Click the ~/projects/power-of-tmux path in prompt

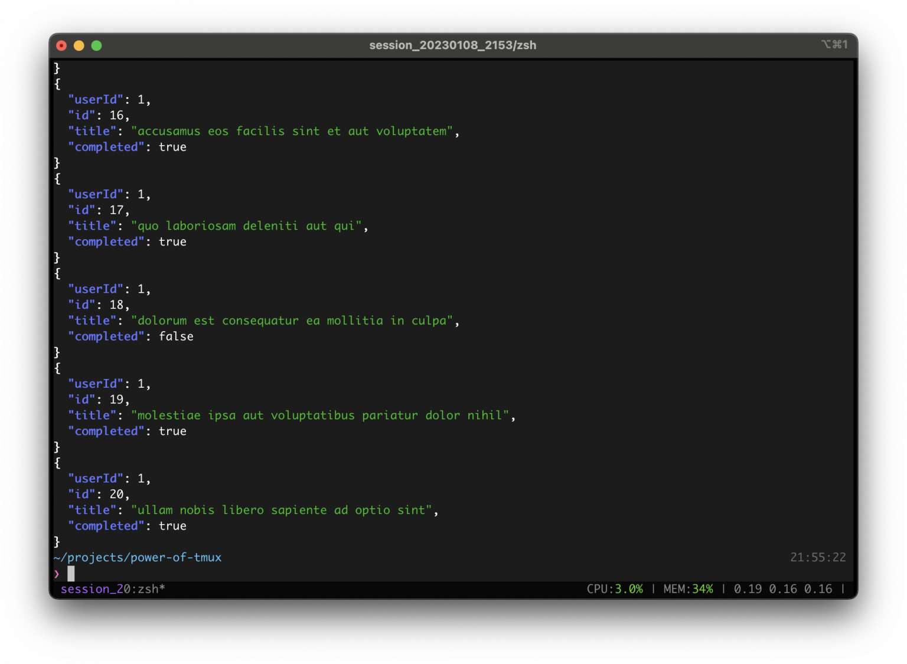(x=138, y=557)
